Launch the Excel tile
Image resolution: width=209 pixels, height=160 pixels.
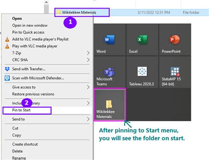tap(142, 40)
